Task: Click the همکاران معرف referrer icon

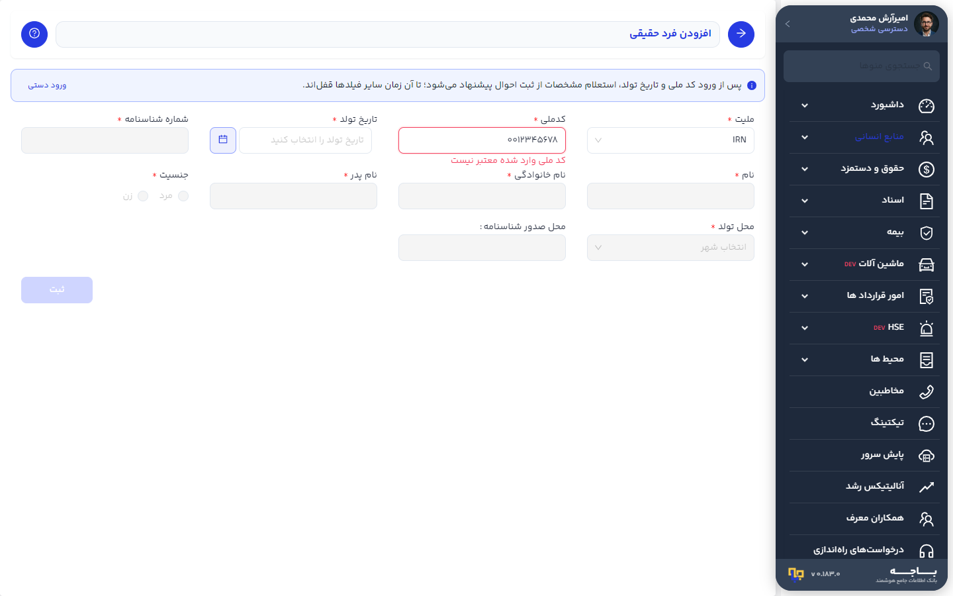Action: pos(927,519)
